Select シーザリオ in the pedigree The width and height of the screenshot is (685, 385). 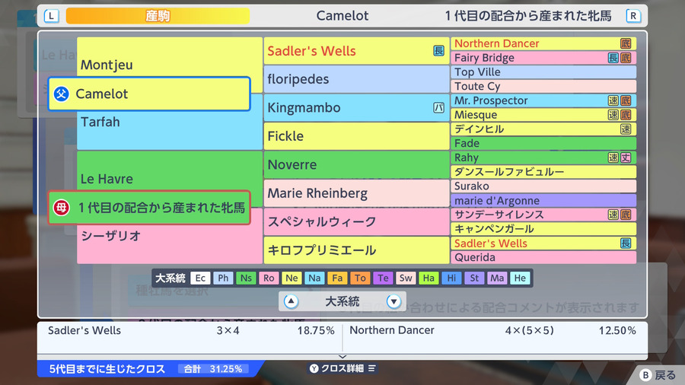point(110,236)
